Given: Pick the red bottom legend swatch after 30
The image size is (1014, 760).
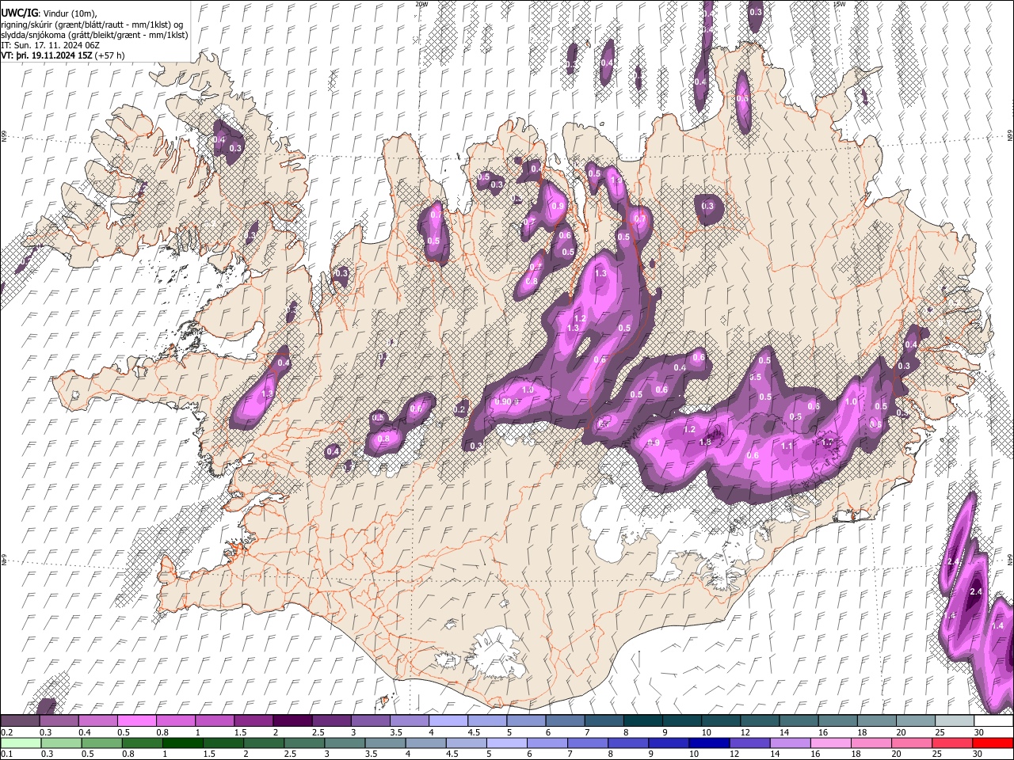Looking at the screenshot, I should coord(993,743).
